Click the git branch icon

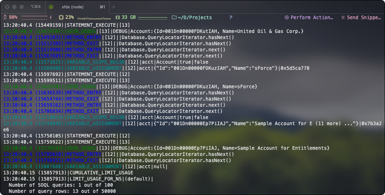[230, 17]
